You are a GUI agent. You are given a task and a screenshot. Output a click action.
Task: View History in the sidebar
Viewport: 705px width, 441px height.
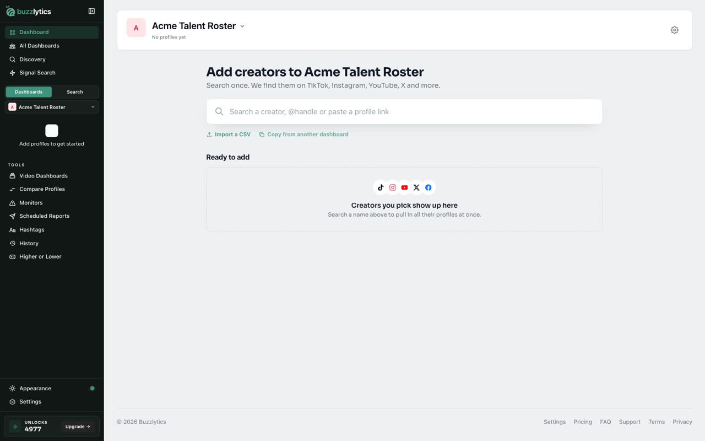pyautogui.click(x=52, y=243)
